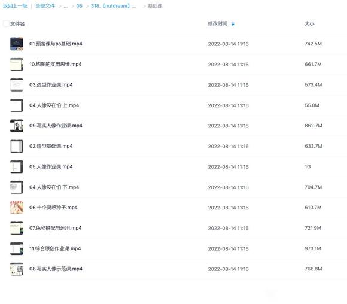The width and height of the screenshot is (347, 304).
Task: Open file 05.人像作业课.mp4 by name
Action: pyautogui.click(x=51, y=166)
